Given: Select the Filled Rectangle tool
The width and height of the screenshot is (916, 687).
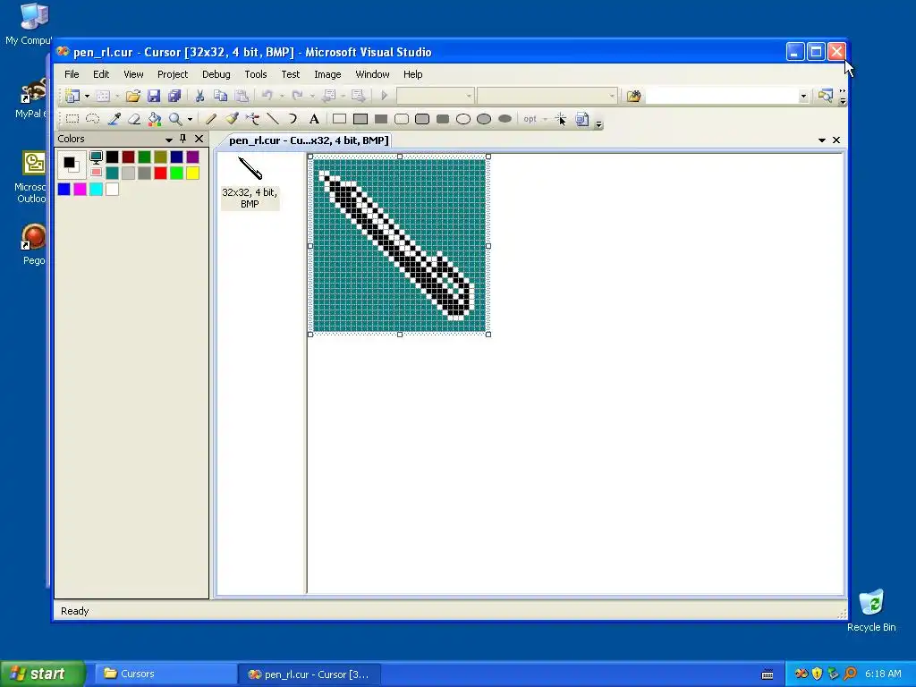Looking at the screenshot, I should (x=381, y=119).
